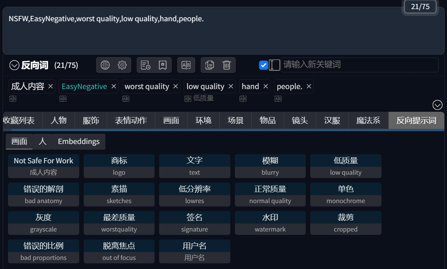
Task: Switch to the 魔法系 tab
Action: click(368, 120)
